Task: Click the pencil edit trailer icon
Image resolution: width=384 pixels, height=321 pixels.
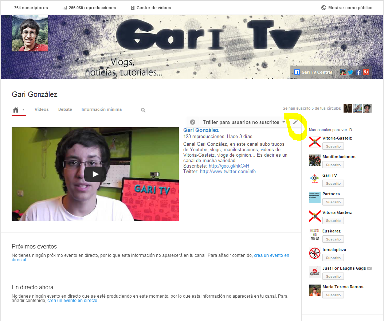Action: (295, 122)
